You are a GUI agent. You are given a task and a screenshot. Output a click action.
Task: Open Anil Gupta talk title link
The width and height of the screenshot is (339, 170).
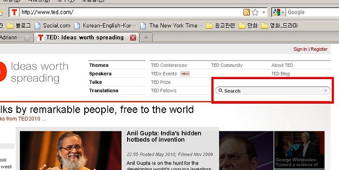click(164, 137)
